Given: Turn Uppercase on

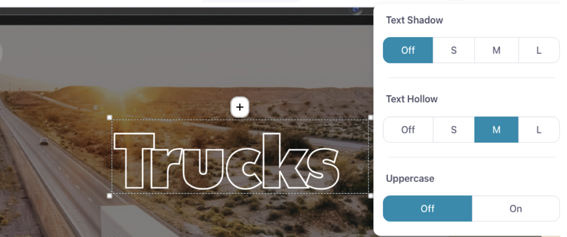Looking at the screenshot, I should 516,209.
